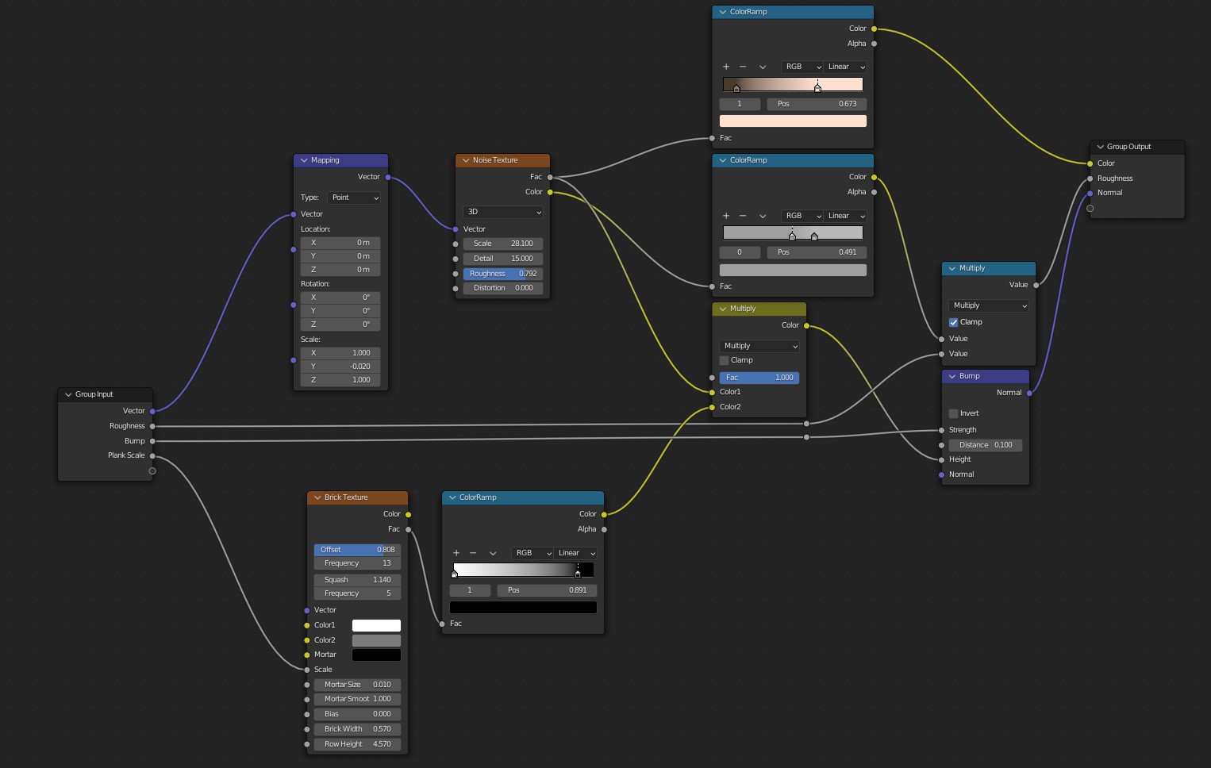
Task: Uncheck Clamp in the blue Multiply math node
Action: (x=954, y=322)
